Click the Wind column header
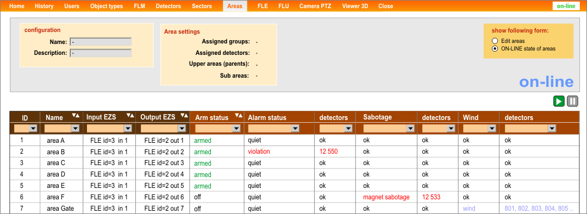The width and height of the screenshot is (587, 214). pos(471,117)
